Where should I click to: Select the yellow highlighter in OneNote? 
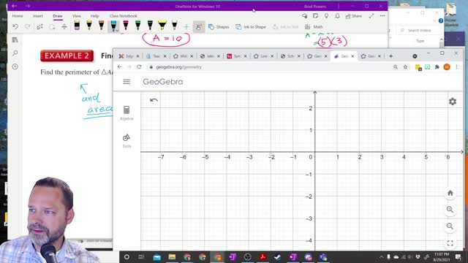coord(162,26)
